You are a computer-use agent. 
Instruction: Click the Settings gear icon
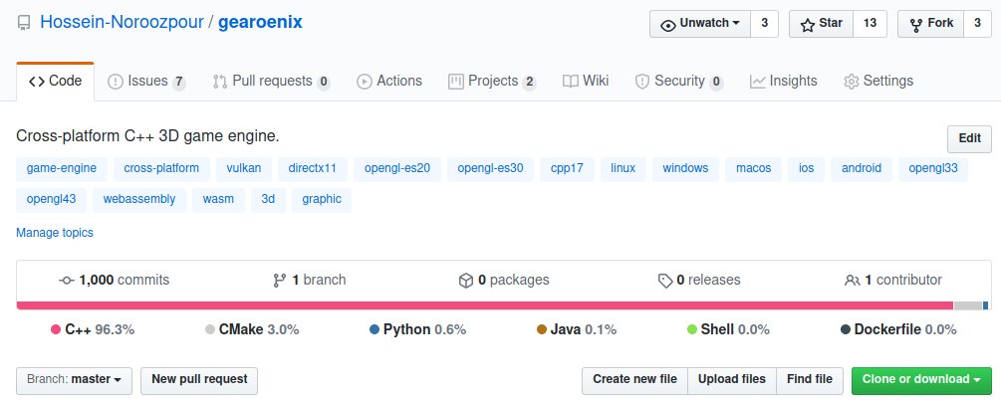(851, 82)
